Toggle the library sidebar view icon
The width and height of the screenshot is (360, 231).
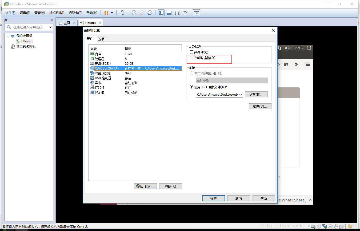coord(161,13)
